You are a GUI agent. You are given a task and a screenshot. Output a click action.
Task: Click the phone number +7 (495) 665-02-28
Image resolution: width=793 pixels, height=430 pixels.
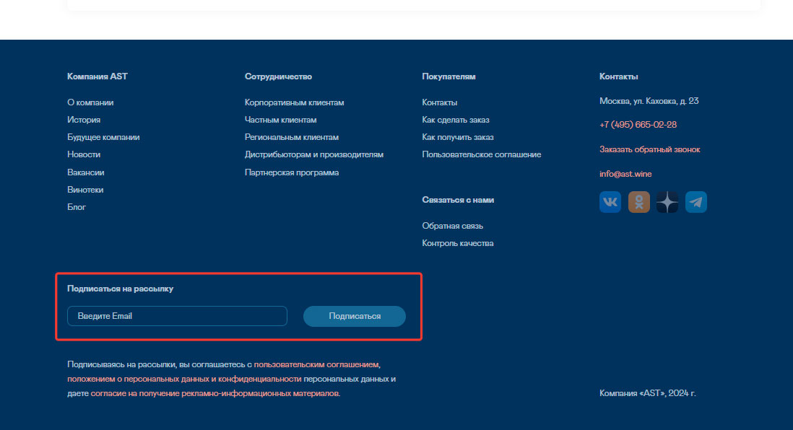pyautogui.click(x=638, y=124)
